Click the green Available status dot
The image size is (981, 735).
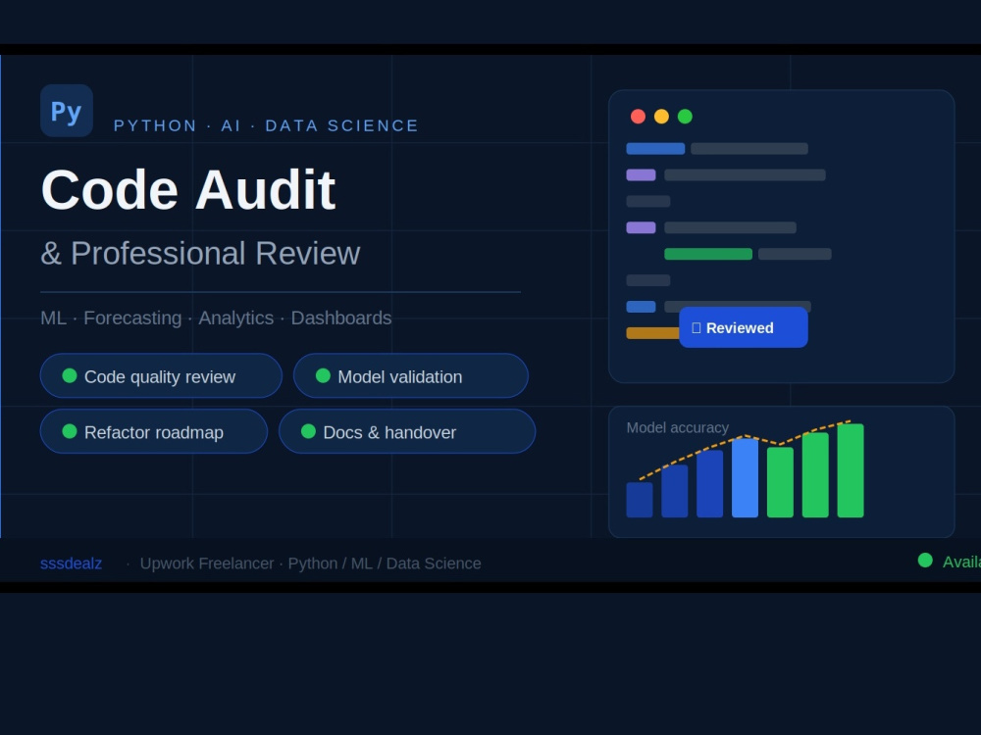click(x=925, y=561)
